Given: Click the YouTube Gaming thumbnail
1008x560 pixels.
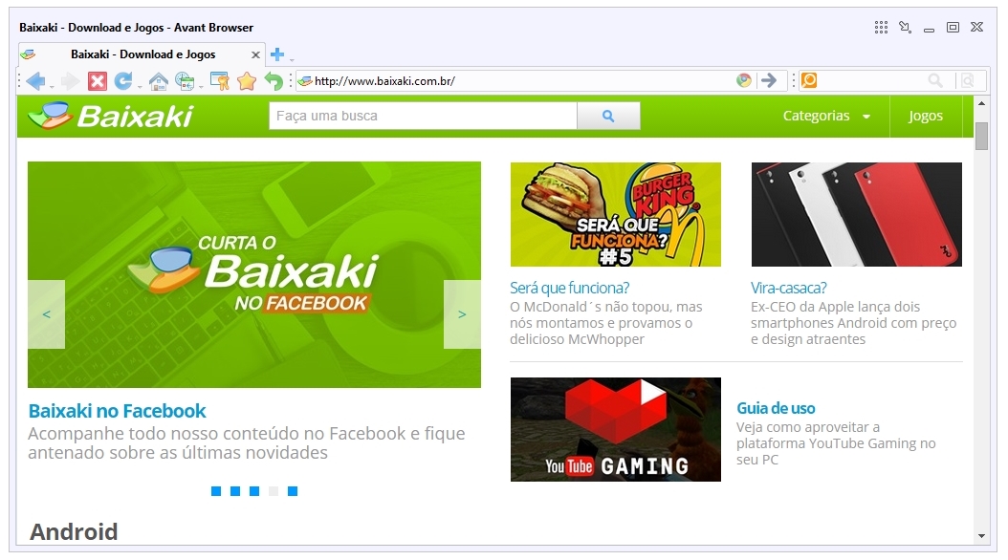Looking at the screenshot, I should point(616,430).
